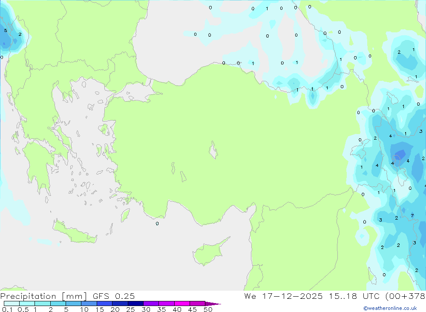Click the purple arrow tip of the legend
The width and height of the screenshot is (426, 312).
213,304
